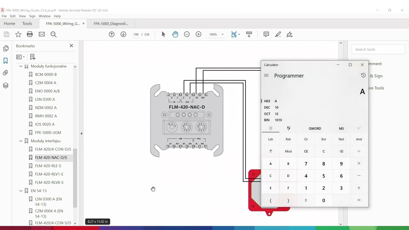The height and width of the screenshot is (230, 409).
Task: Open the View menu
Action: tap(22, 16)
